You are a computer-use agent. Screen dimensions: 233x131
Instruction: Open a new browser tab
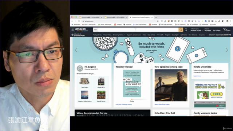coord(156,17)
